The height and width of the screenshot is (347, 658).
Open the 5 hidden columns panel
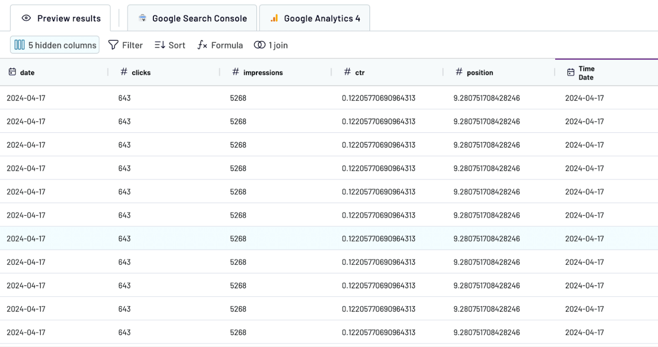pyautogui.click(x=54, y=44)
